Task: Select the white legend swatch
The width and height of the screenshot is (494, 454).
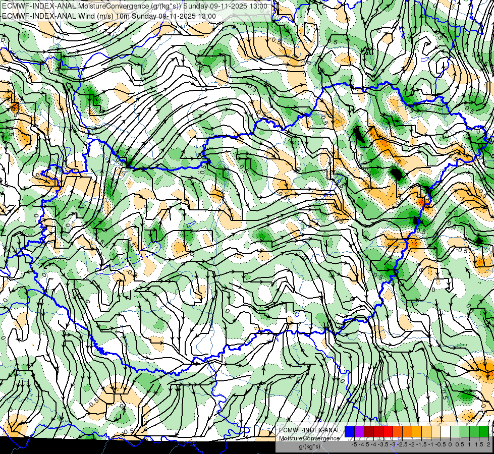Action: (445, 431)
